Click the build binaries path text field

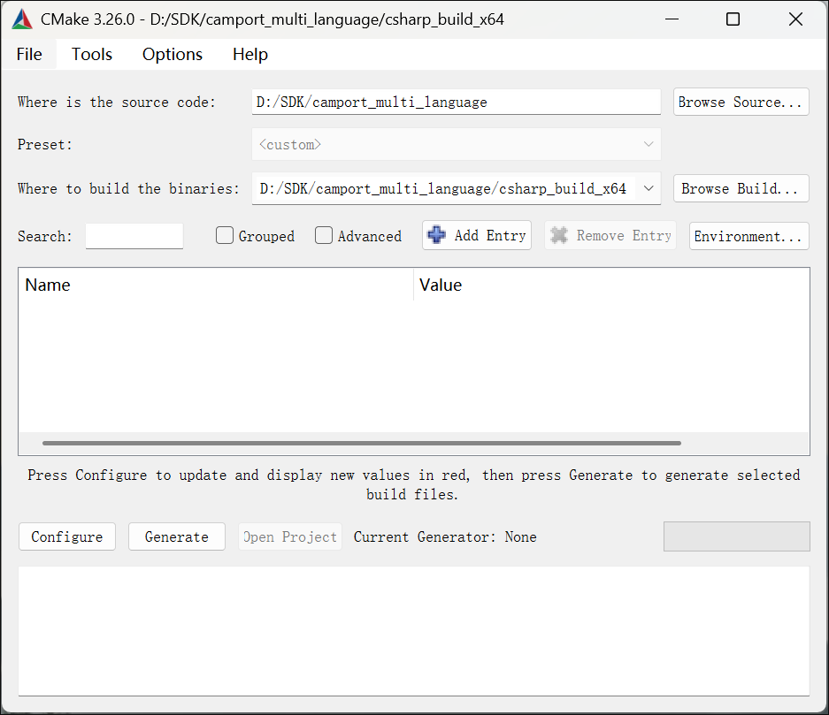(x=443, y=188)
